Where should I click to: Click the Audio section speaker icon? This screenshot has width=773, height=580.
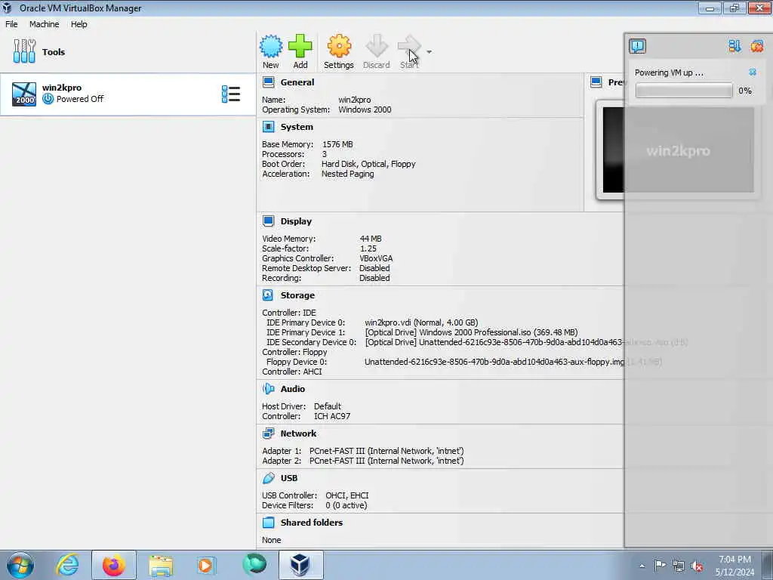pyautogui.click(x=268, y=389)
